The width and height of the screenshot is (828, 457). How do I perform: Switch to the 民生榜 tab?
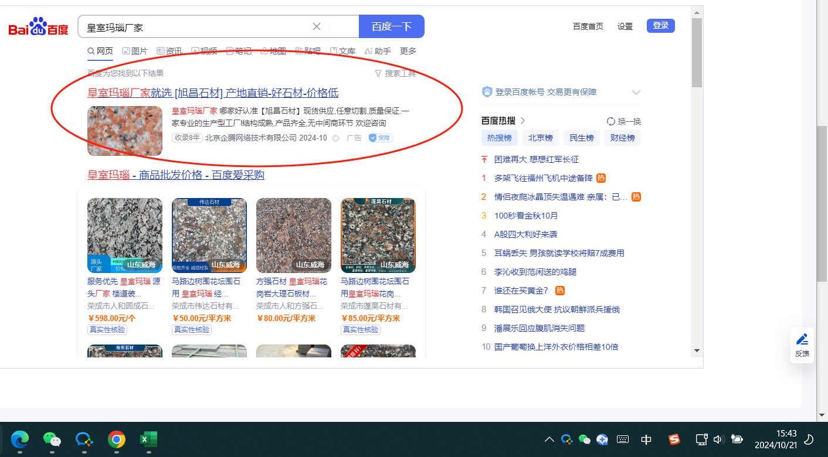tap(582, 138)
